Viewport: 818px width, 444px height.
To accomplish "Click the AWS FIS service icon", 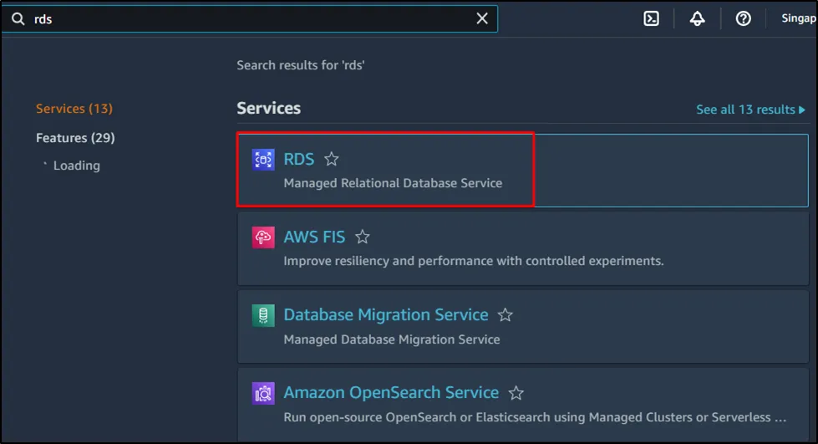I will [263, 237].
